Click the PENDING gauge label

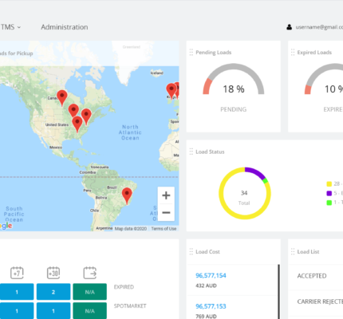tap(234, 109)
